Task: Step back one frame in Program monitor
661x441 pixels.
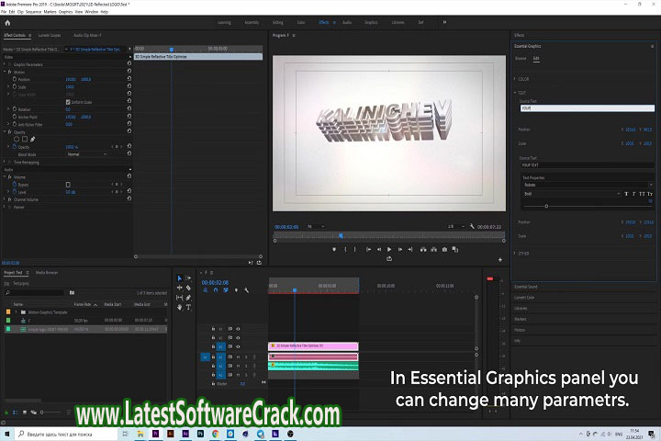Action: tap(378, 249)
